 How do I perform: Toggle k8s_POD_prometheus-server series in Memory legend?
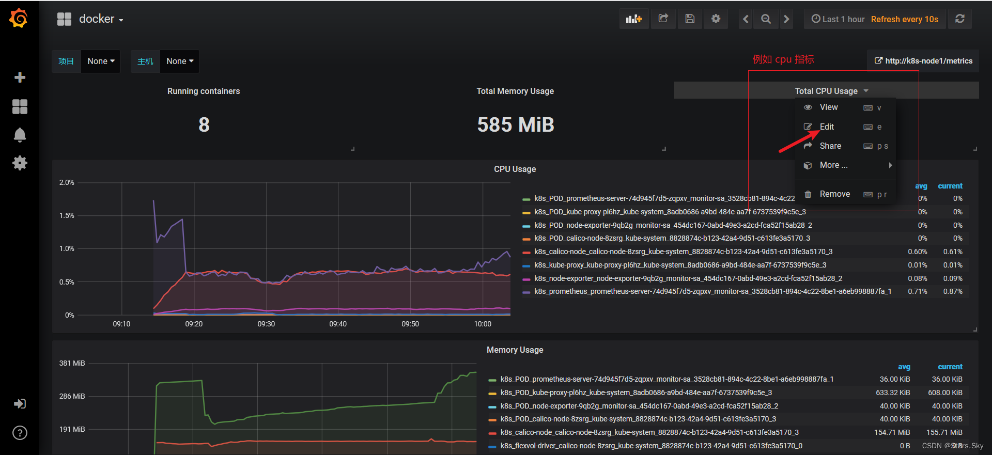click(667, 379)
